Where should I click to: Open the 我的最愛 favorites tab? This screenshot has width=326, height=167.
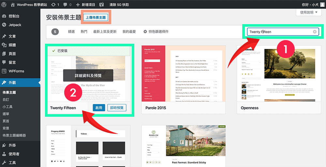[x=129, y=32]
